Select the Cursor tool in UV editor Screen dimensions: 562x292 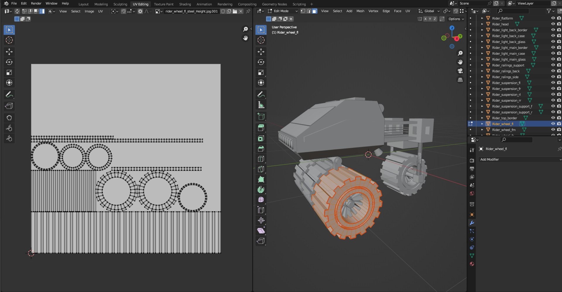(x=9, y=40)
